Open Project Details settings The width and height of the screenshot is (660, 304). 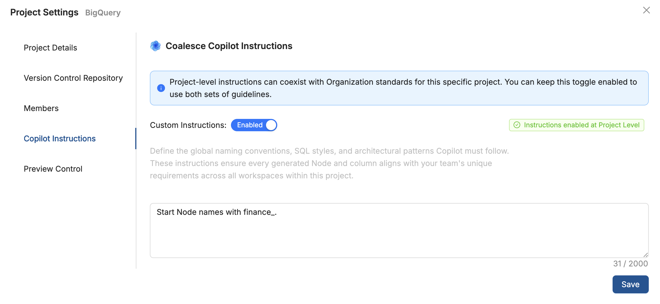[50, 47]
